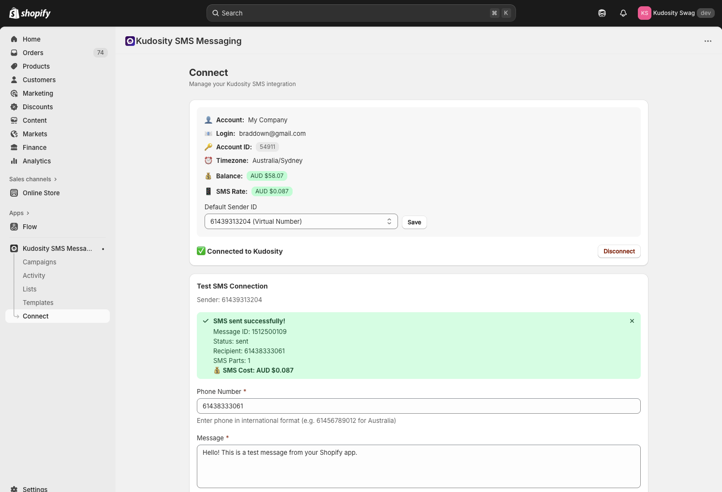The image size is (722, 492).
Task: Click the Connected to Kudosity status
Action: 240,251
